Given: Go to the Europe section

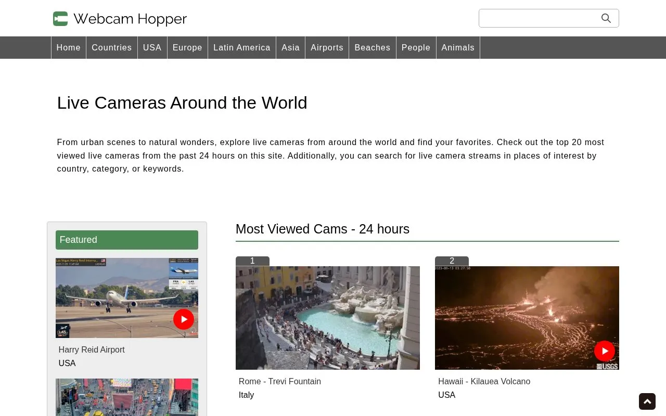Looking at the screenshot, I should pos(187,47).
